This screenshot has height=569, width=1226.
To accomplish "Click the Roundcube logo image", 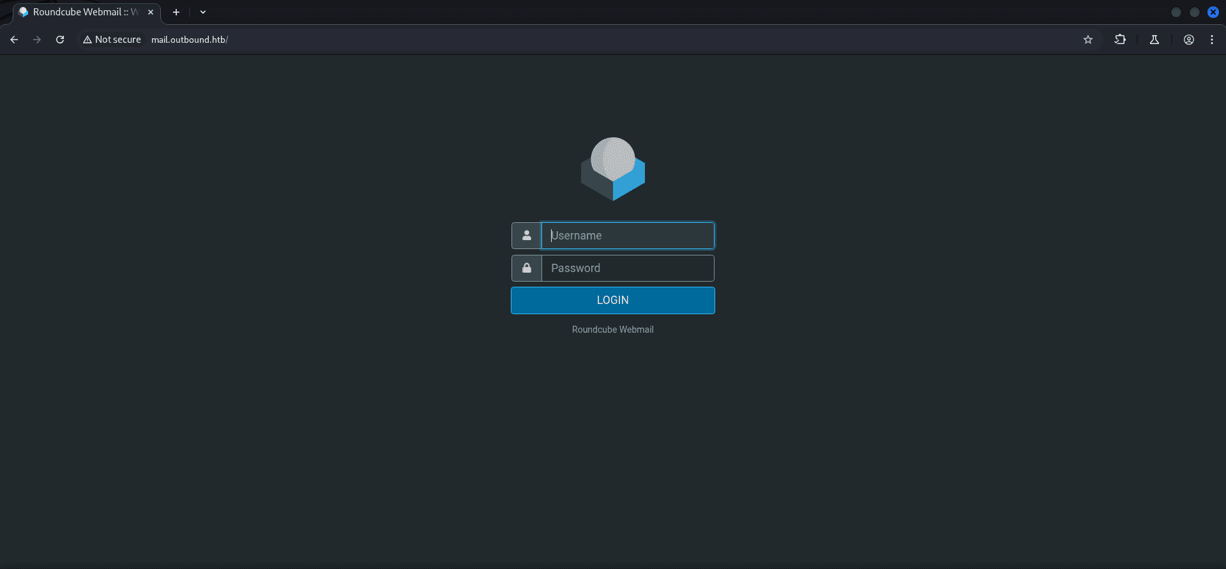I will pyautogui.click(x=612, y=169).
